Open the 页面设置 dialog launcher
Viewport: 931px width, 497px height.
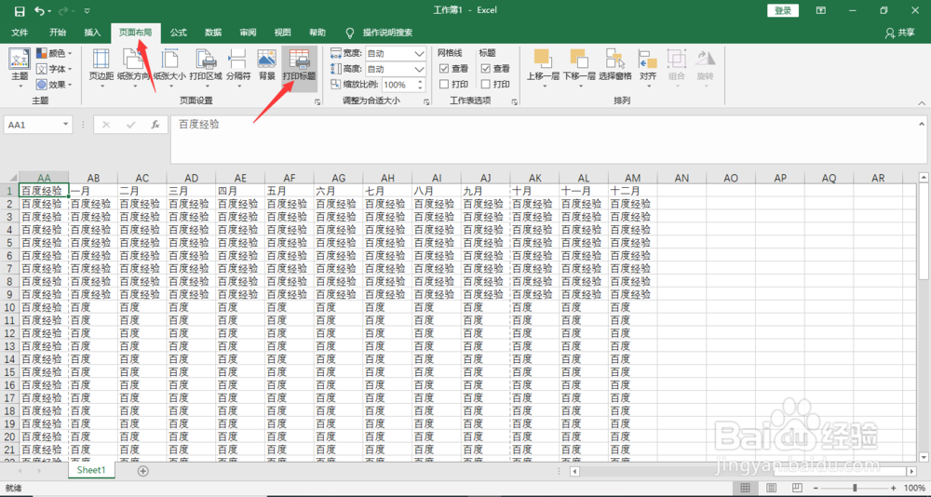(317, 102)
